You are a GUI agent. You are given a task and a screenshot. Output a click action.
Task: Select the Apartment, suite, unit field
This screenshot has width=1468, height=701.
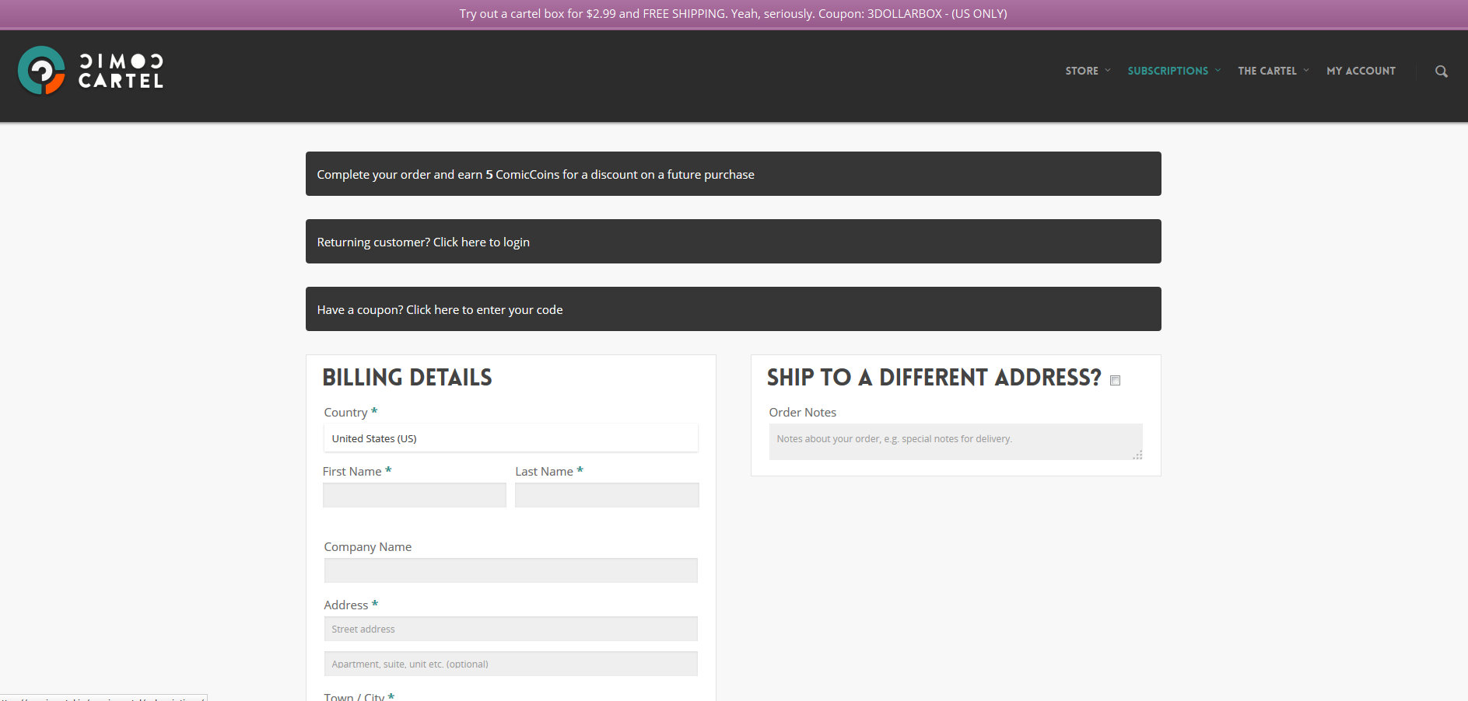pyautogui.click(x=510, y=664)
